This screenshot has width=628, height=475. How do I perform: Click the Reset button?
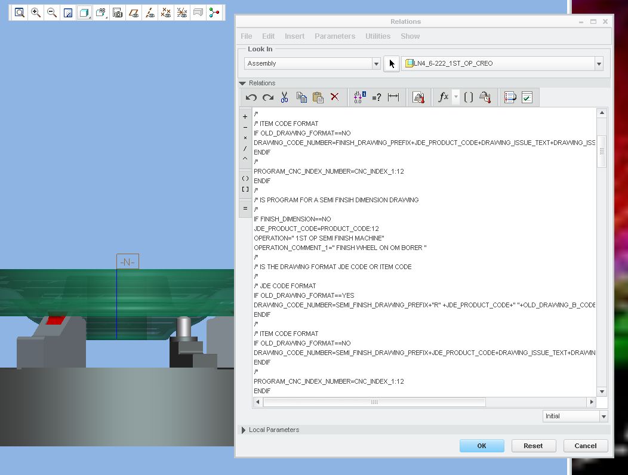click(533, 446)
